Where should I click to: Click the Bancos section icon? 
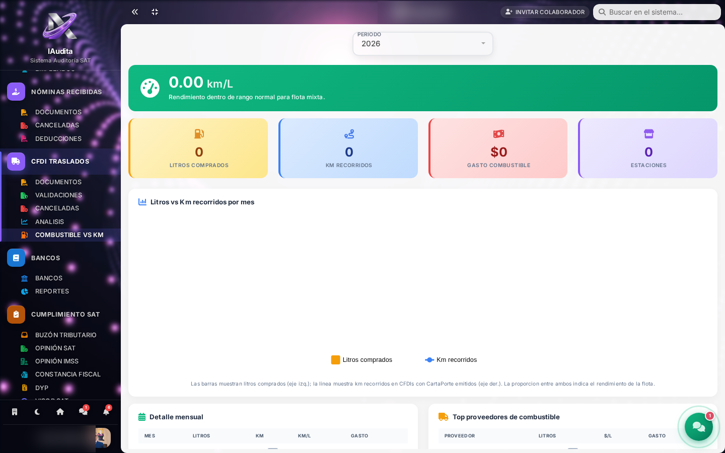pos(16,258)
